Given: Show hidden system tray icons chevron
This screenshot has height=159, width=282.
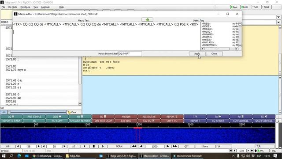Looking at the screenshot, I should 233,156.
